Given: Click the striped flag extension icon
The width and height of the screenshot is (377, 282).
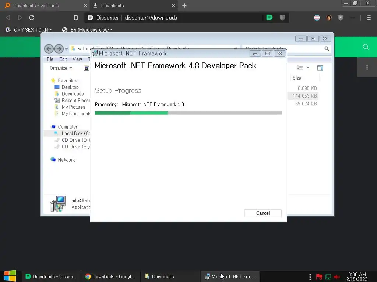Looking at the screenshot, I should coord(317,18).
